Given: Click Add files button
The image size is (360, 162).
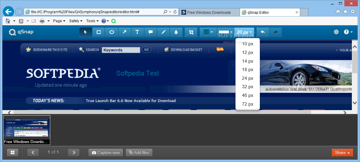Looking at the screenshot, I should [x=139, y=153].
